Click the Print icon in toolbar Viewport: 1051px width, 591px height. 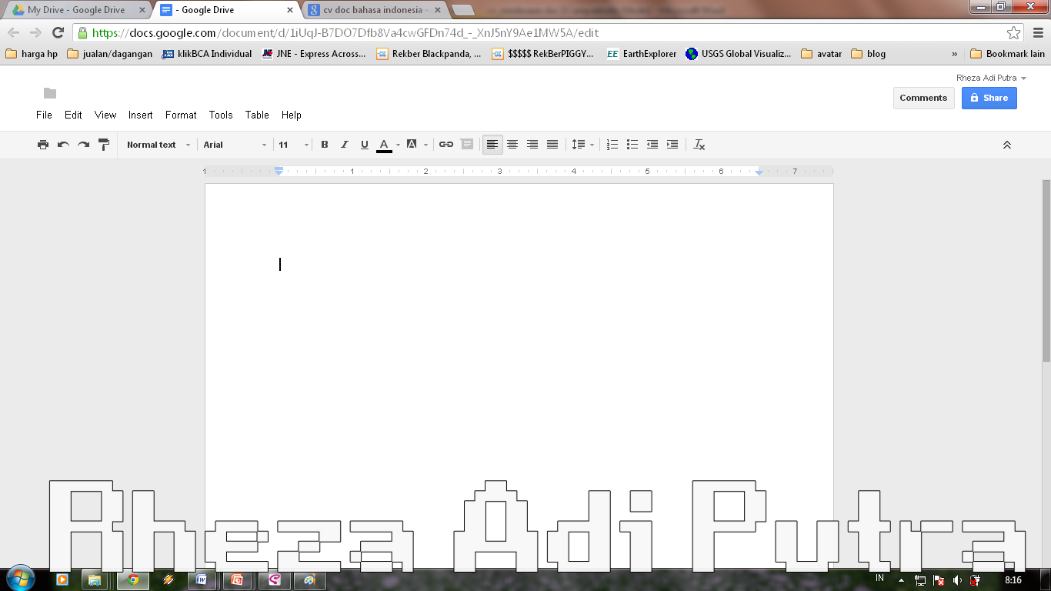tap(43, 145)
